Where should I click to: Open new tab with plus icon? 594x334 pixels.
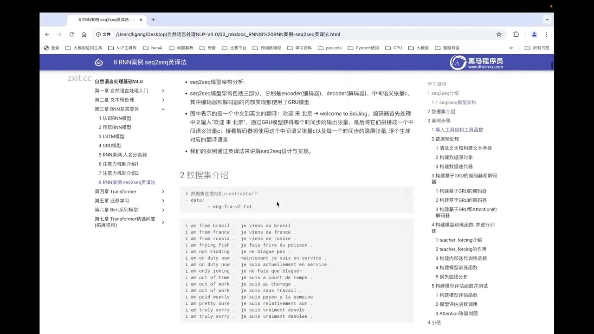coord(153,19)
